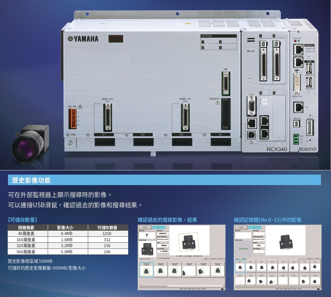This screenshot has width=331, height=297.
Task: Toggle Latest image display checkbox
Action: [158, 258]
